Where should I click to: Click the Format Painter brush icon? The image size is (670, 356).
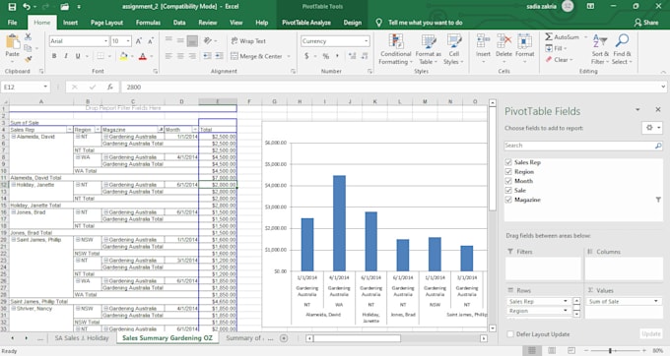click(x=28, y=59)
